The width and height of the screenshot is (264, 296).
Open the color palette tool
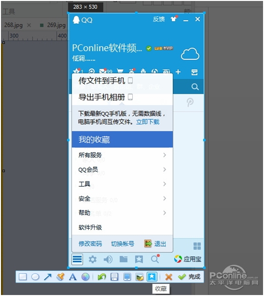(x=85, y=277)
